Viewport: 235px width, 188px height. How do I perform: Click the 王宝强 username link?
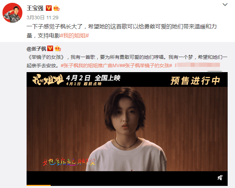click(x=35, y=8)
